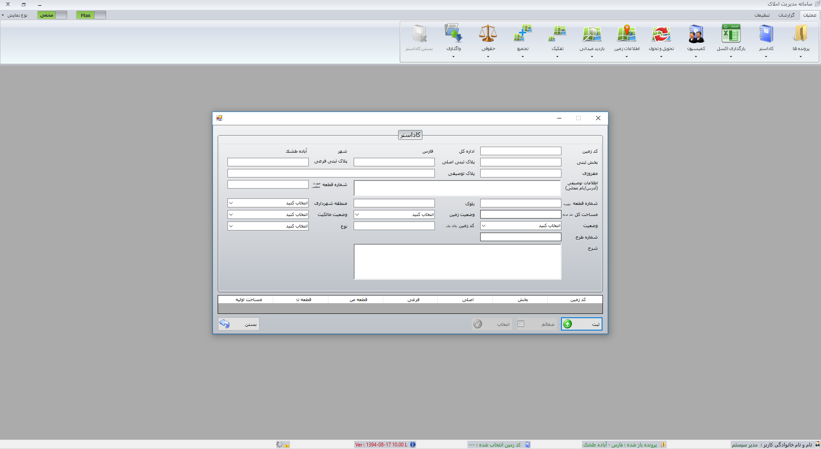Open the تجمیع merge tool
This screenshot has height=449, width=821.
coord(523,41)
